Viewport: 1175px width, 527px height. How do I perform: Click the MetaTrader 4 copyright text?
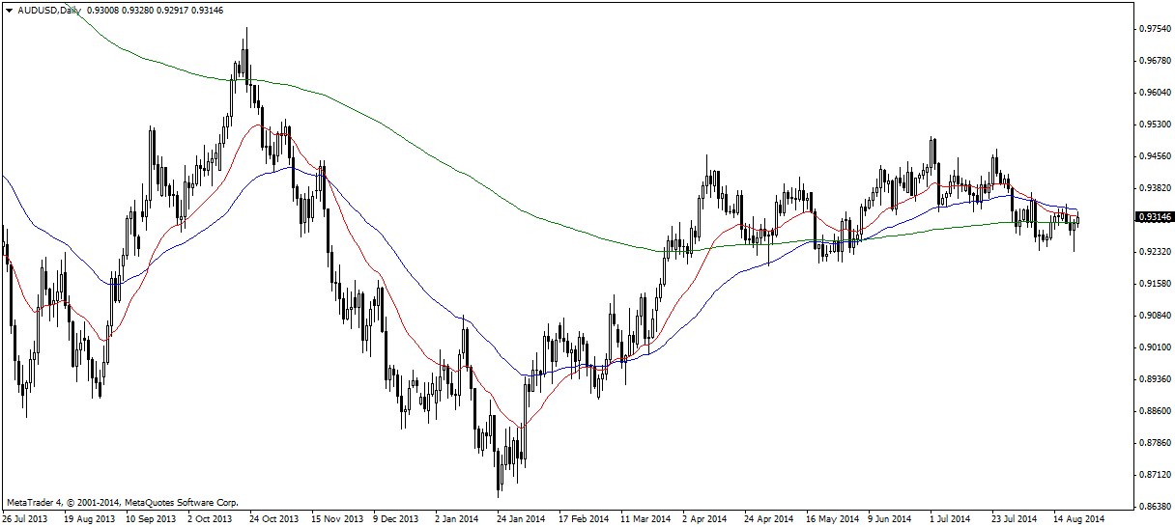[x=122, y=503]
